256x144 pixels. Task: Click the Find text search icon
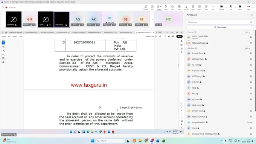coord(156,37)
